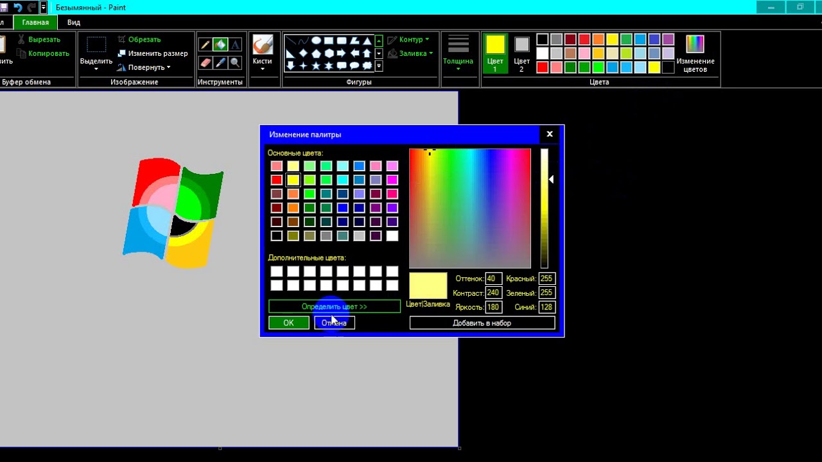Choose the pentagon shape
822x462 pixels.
coord(316,53)
